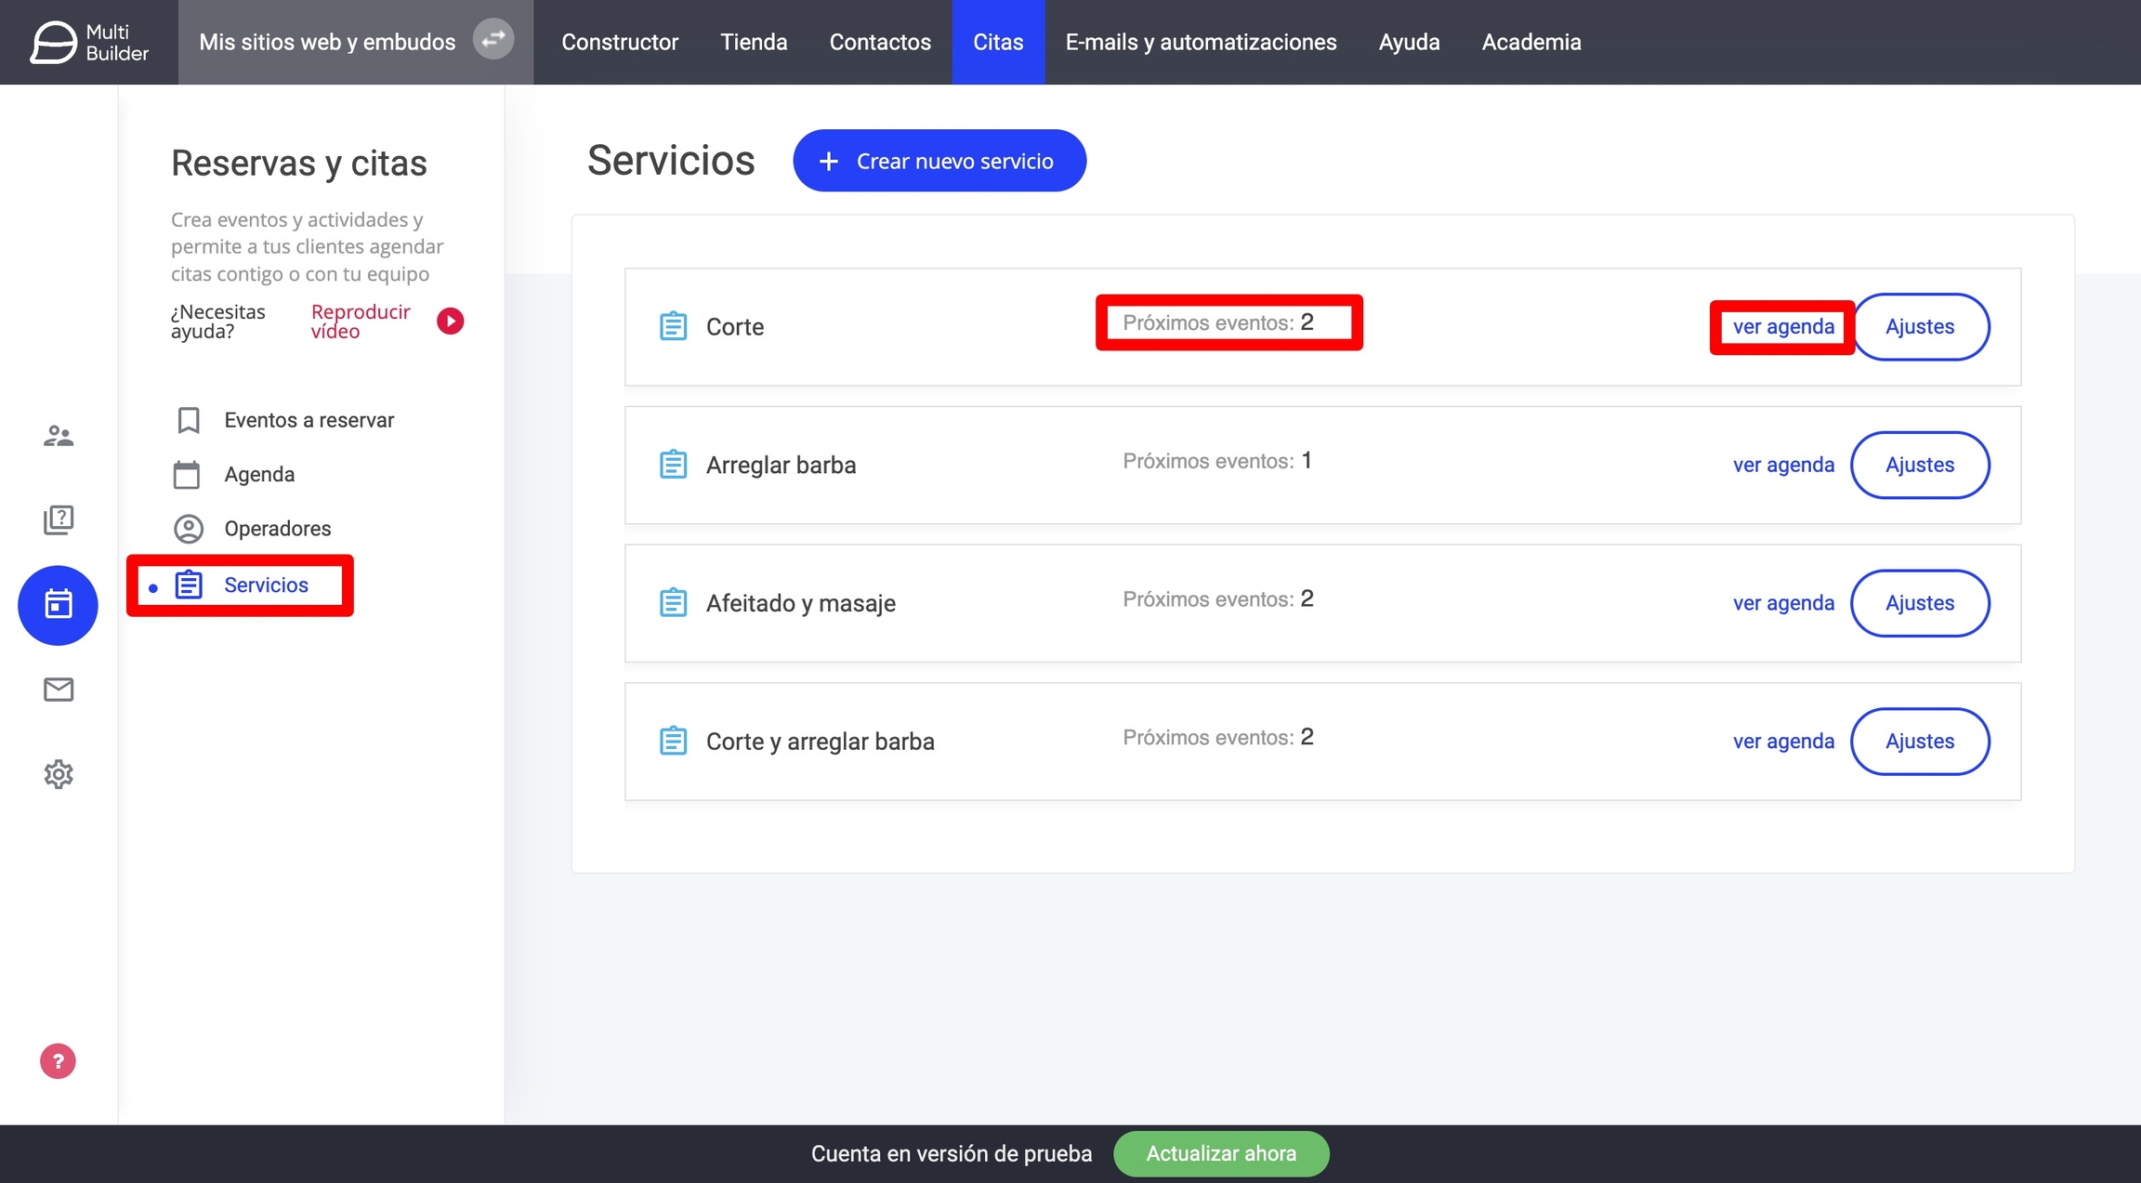Viewport: 2141px width, 1183px height.
Task: Click ver agenda for Corte y arreglar barba
Action: pyautogui.click(x=1783, y=742)
